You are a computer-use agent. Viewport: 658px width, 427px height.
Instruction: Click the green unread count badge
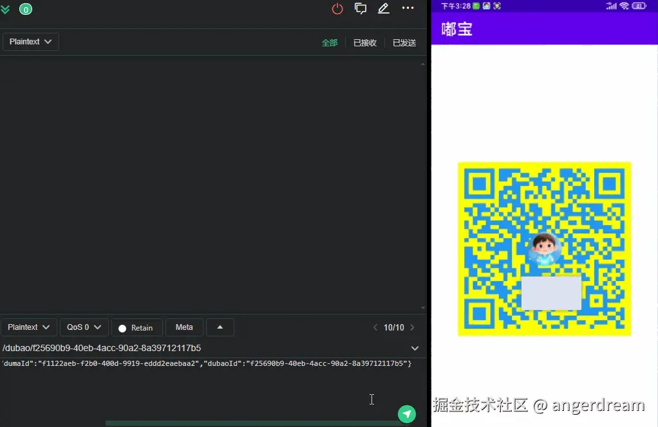(x=26, y=9)
